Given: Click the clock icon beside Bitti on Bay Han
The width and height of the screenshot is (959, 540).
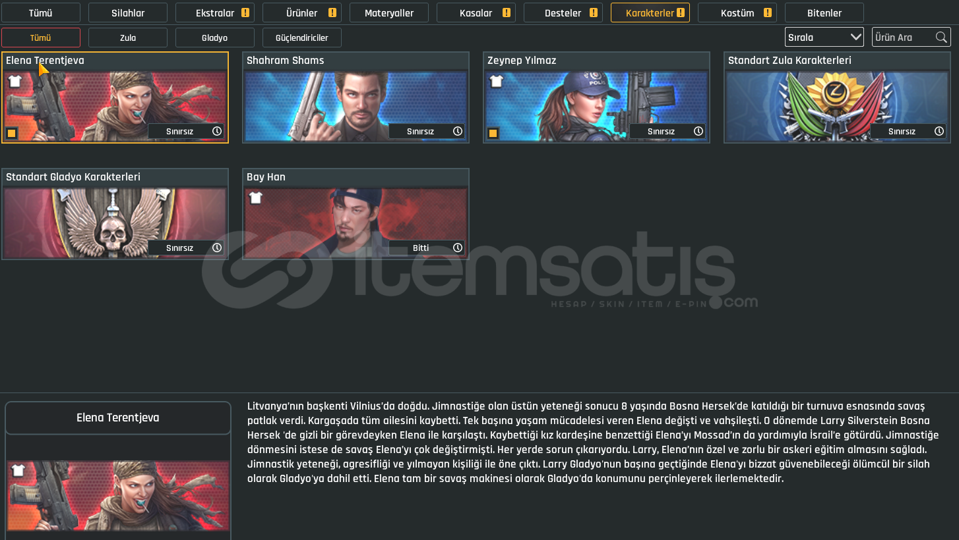Looking at the screenshot, I should 458,248.
